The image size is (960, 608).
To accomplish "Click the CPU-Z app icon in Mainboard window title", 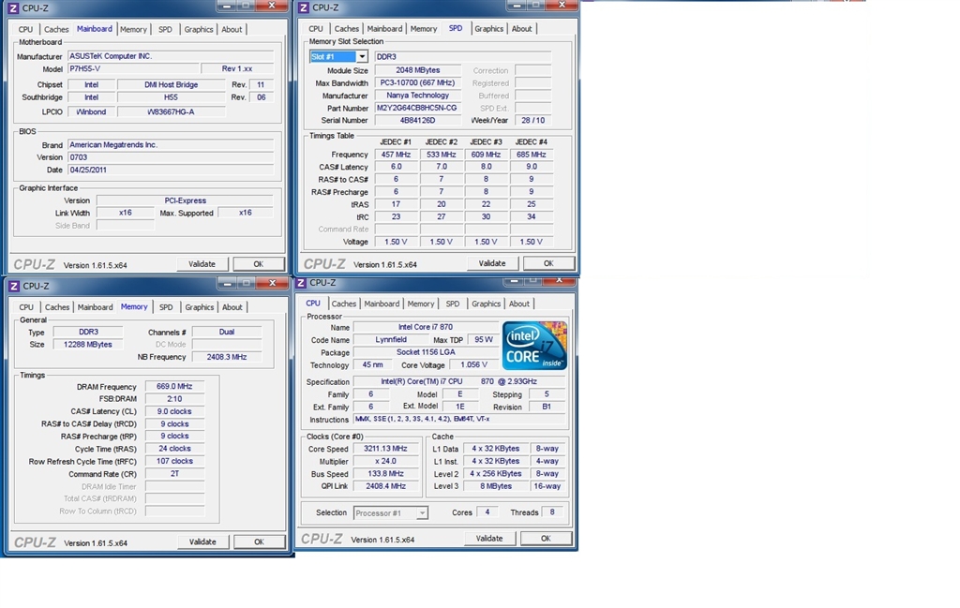I will point(13,8).
